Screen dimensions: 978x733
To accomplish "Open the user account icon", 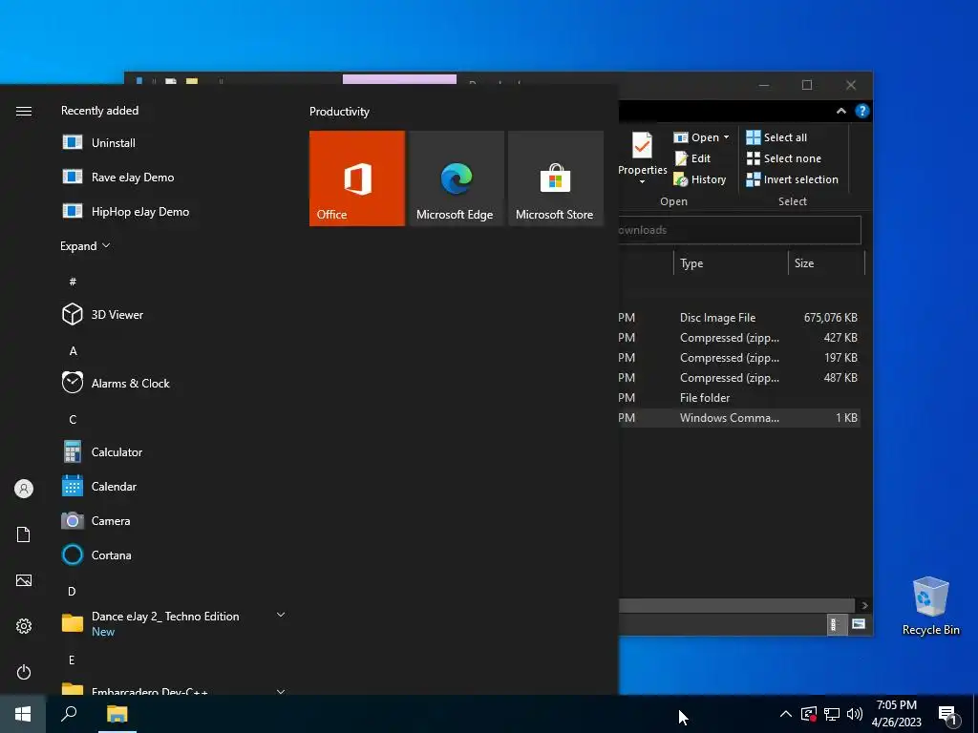I will point(24,489).
